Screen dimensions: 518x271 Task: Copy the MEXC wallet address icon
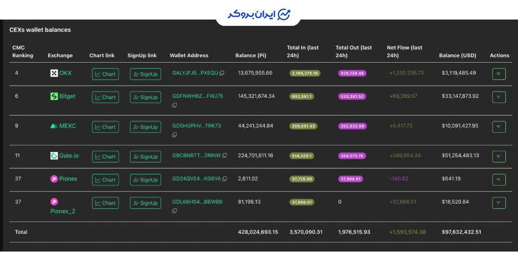click(x=174, y=135)
